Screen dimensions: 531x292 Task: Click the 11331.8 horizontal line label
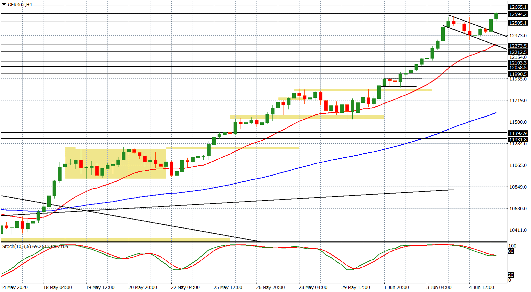pyautogui.click(x=518, y=140)
